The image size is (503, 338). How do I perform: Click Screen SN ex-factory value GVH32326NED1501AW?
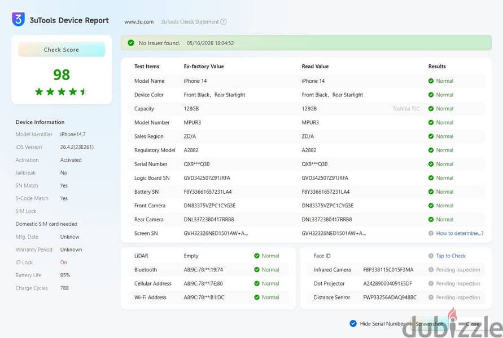(x=216, y=233)
